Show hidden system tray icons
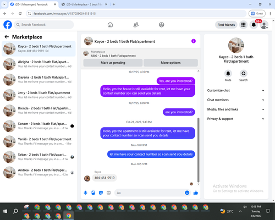Image resolution: width=275 pixels, height=220 pixels. [x=240, y=211]
